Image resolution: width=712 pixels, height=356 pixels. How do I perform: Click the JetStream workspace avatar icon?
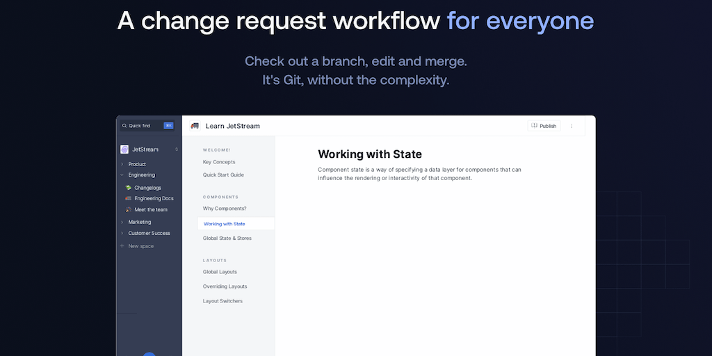coord(124,149)
